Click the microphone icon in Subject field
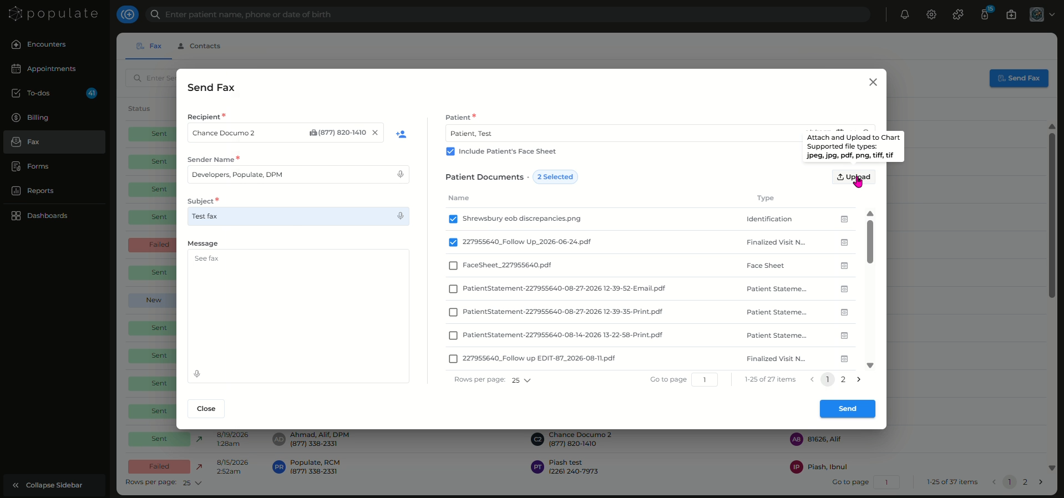Viewport: 1064px width, 498px height. [x=401, y=216]
